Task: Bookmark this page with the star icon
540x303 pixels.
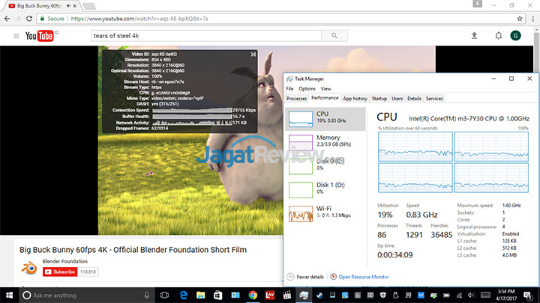Action: (x=520, y=19)
